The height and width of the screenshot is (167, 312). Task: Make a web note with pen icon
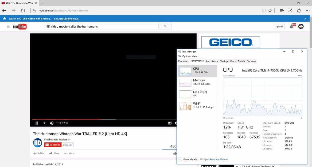coord(290,10)
